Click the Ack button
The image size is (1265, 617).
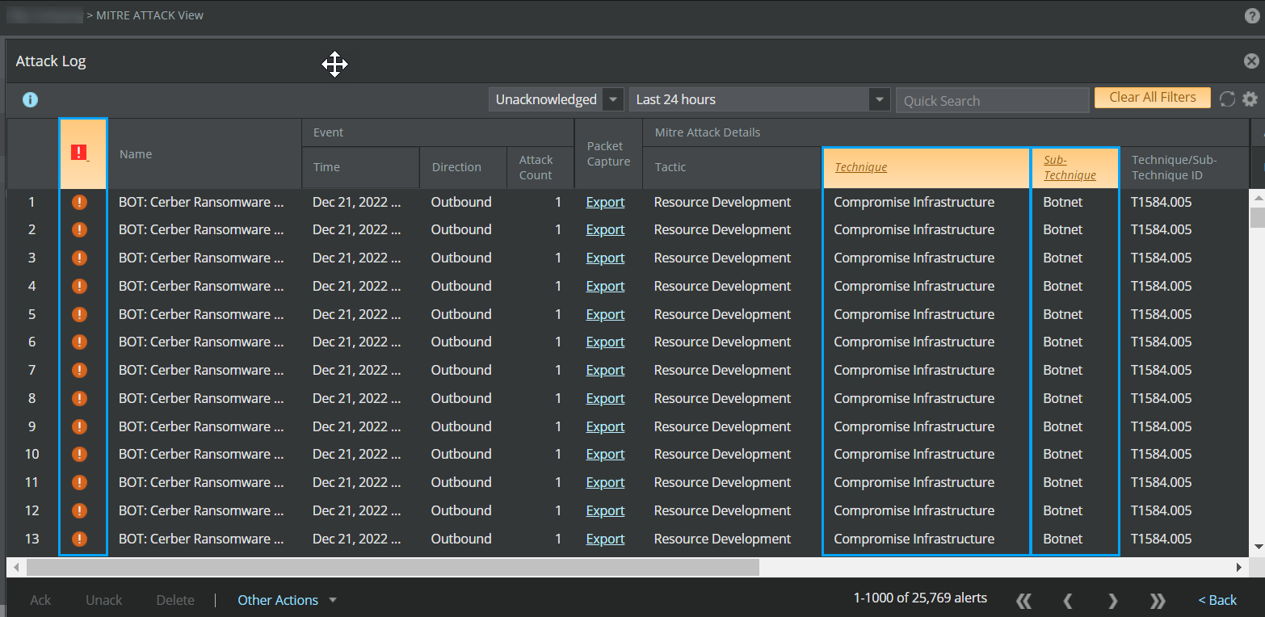point(40,600)
